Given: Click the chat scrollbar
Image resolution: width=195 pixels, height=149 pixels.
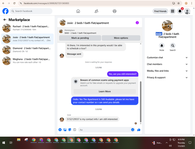Looking at the screenshot, I should [x=140, y=102].
